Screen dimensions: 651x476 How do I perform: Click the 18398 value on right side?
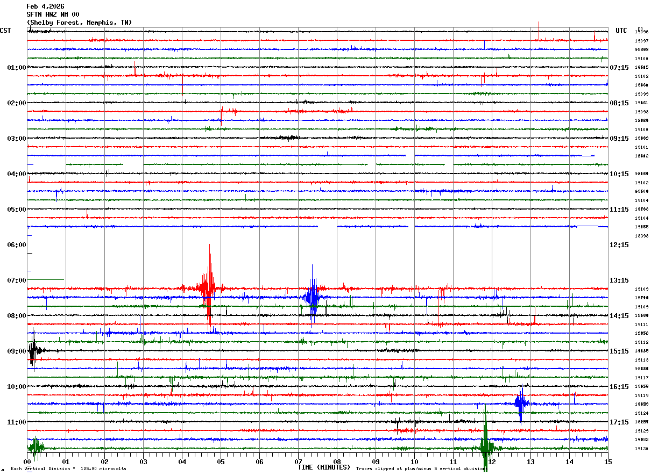tap(641, 236)
